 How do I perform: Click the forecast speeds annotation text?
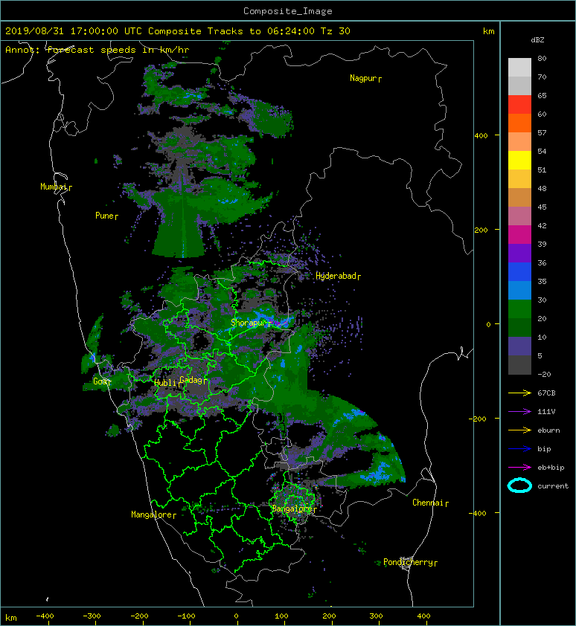97,50
